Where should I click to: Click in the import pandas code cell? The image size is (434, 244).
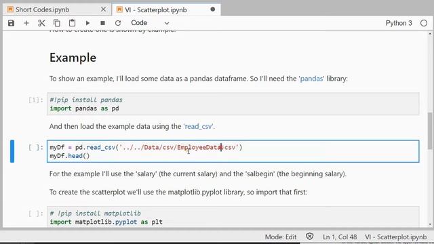[233, 104]
